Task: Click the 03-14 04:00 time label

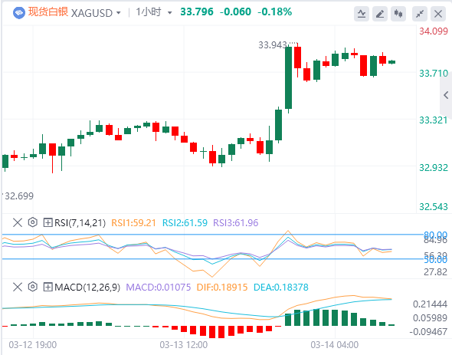Action: (334, 345)
